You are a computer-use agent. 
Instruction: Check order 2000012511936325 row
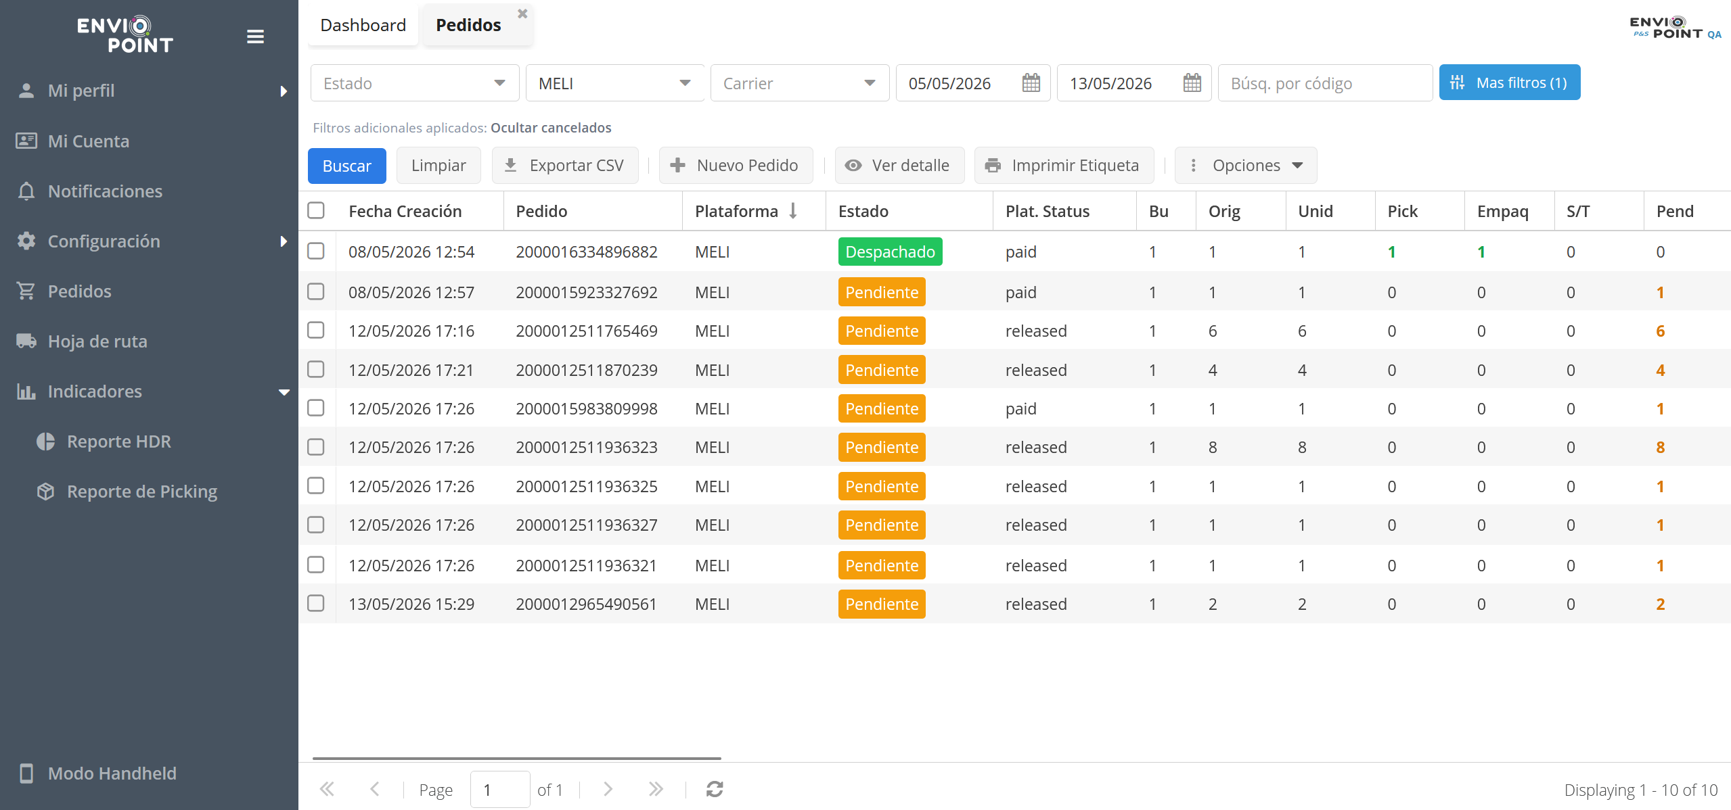point(316,485)
